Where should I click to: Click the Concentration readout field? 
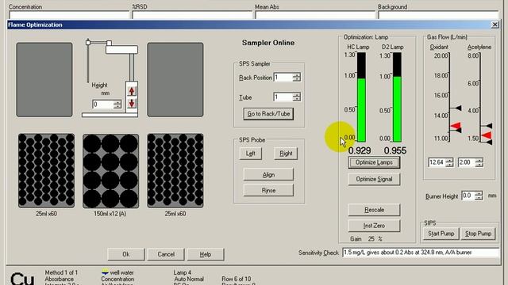[69, 15]
